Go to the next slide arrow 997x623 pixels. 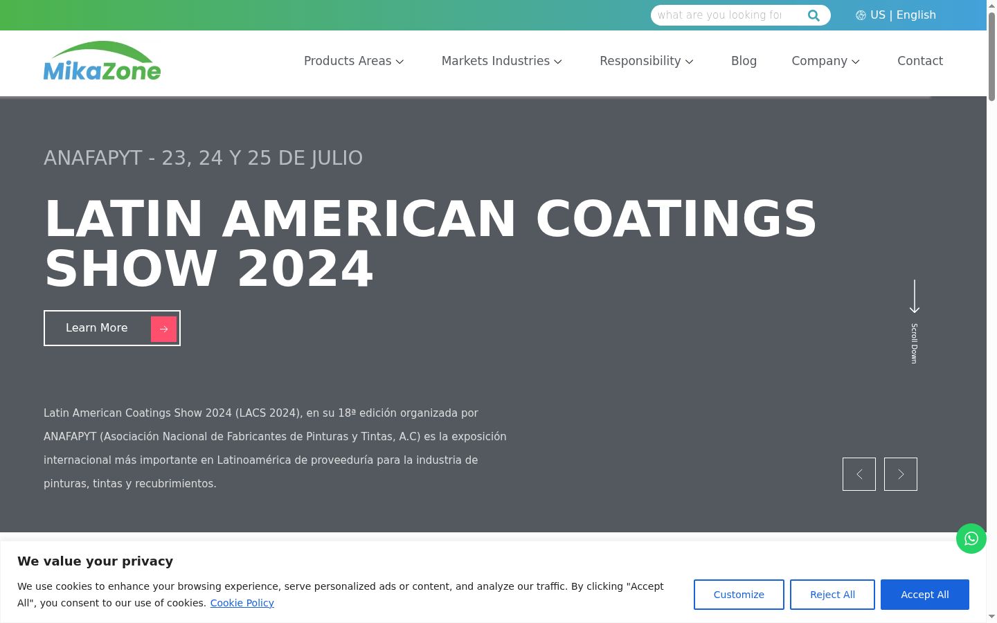901,474
